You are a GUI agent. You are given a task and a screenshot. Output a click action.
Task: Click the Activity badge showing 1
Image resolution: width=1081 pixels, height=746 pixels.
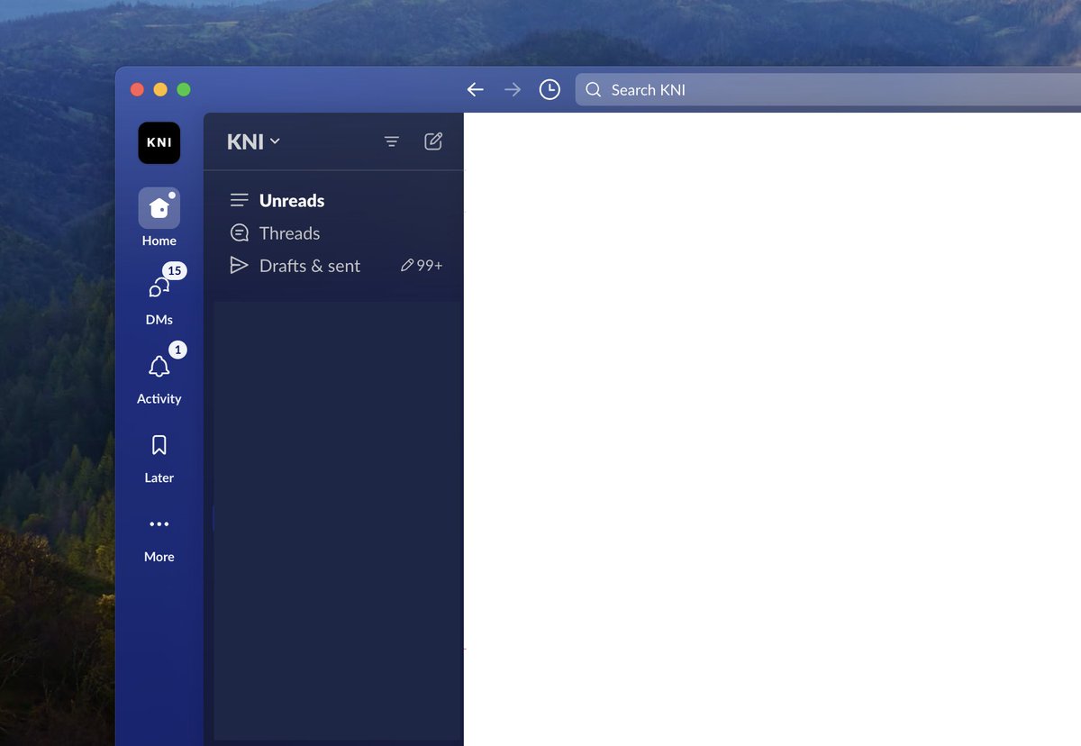point(177,350)
